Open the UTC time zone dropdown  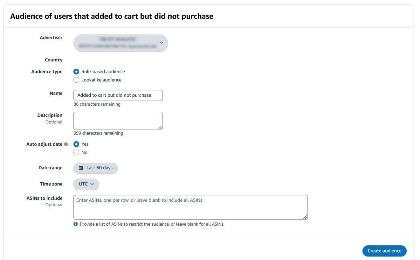86,184
